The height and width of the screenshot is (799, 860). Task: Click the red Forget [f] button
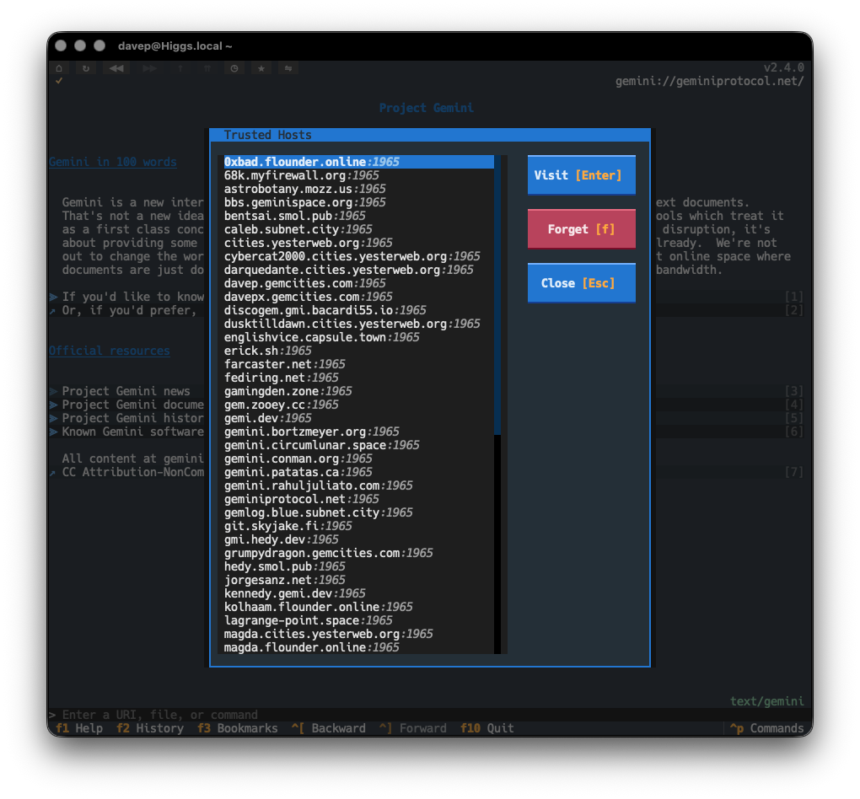(x=582, y=228)
